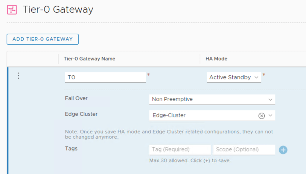This screenshot has width=306, height=174.
Task: Click the Tag (Required) input field
Action: coord(180,150)
